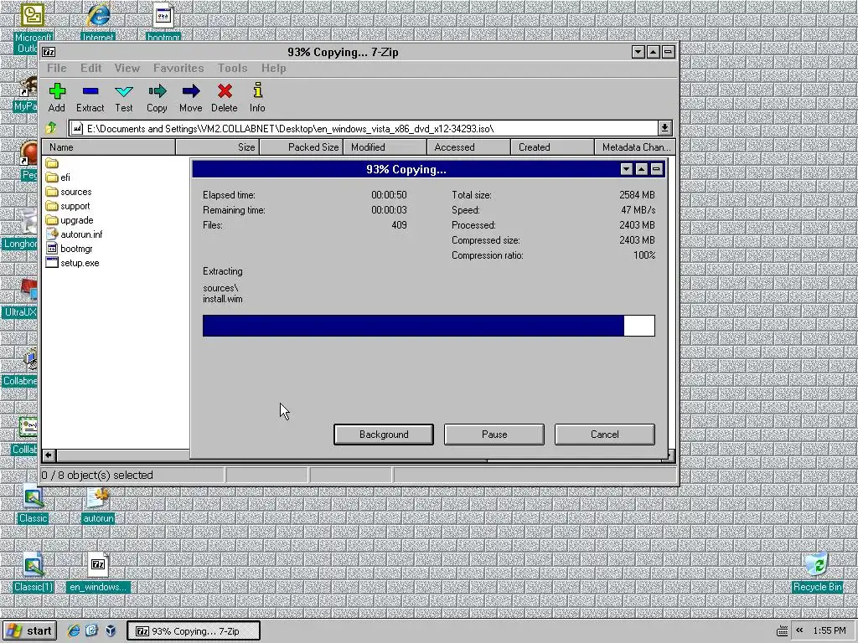This screenshot has height=643, width=858.
Task: Click the horizontal scrollbar left arrow
Action: pyautogui.click(x=49, y=455)
